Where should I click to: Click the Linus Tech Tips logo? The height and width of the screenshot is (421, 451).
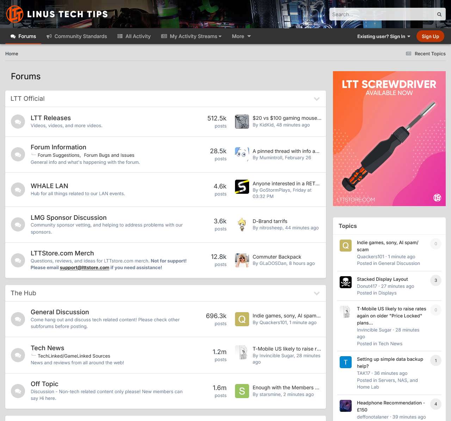(57, 14)
